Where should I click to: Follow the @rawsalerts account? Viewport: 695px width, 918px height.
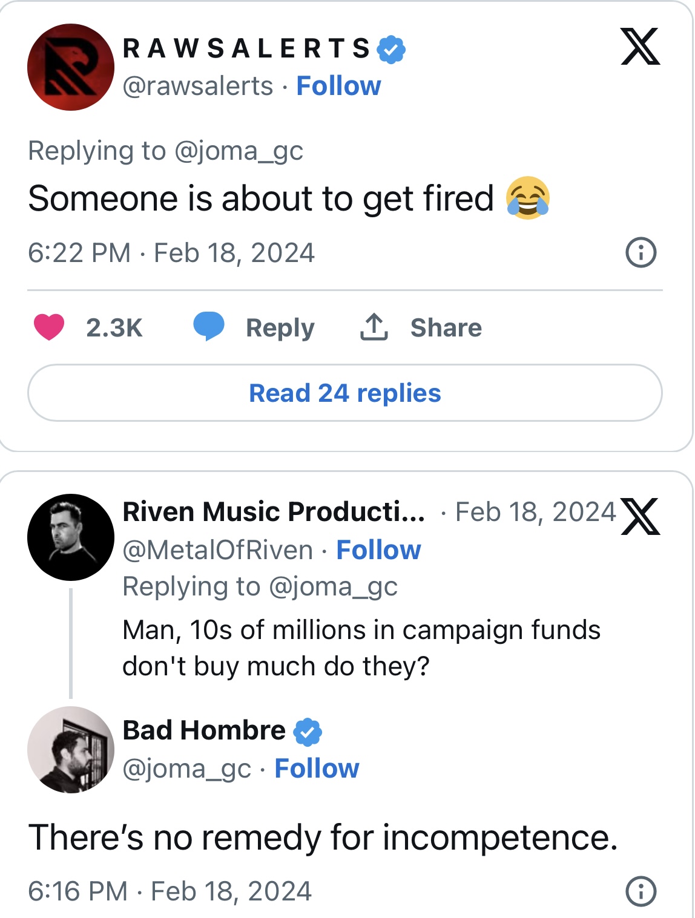click(338, 86)
